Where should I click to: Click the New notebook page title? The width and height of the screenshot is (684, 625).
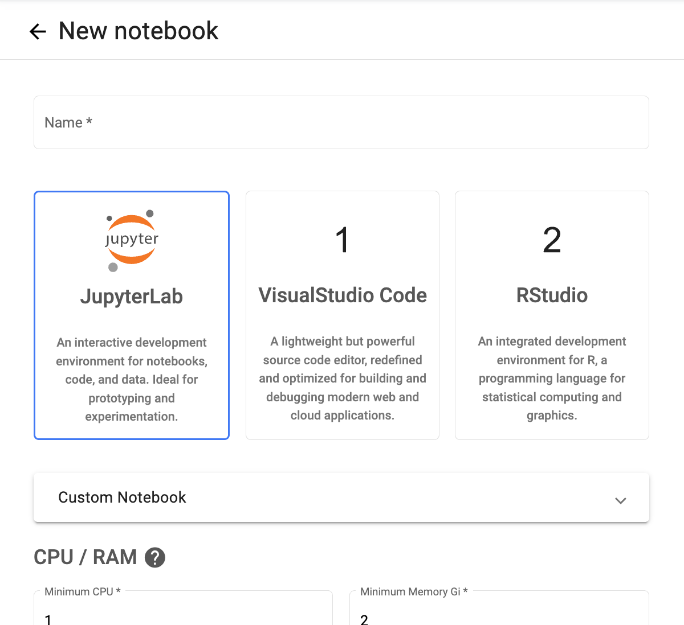click(139, 31)
